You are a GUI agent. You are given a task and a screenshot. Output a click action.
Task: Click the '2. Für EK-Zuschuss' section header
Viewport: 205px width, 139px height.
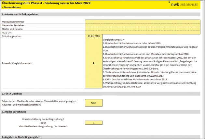pos(13,94)
